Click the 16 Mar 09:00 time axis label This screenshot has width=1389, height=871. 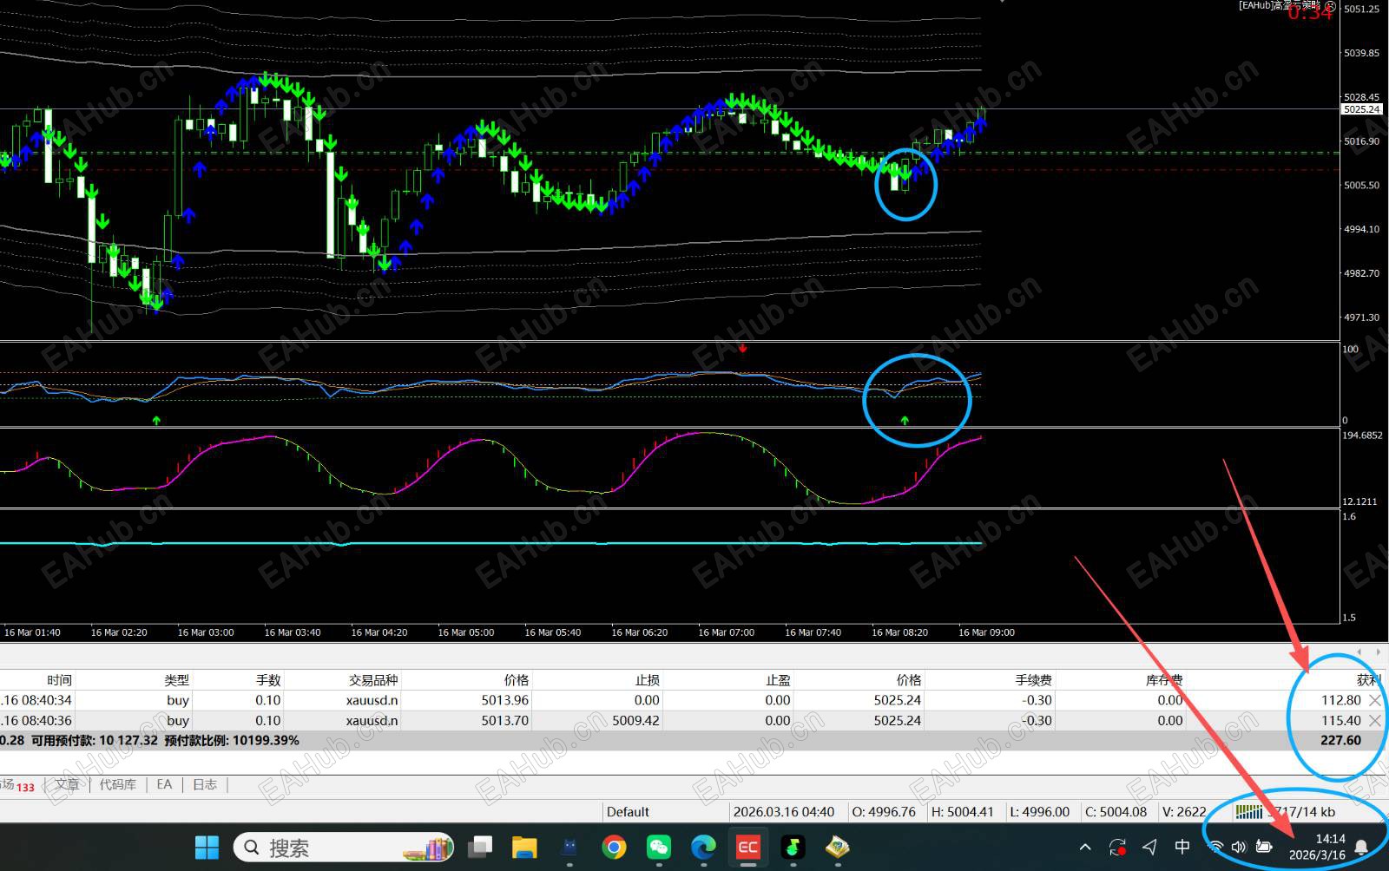(x=986, y=632)
